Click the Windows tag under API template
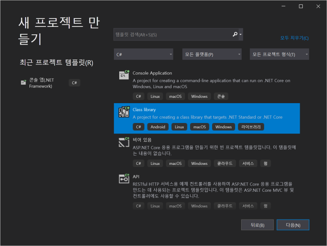The width and height of the screenshot is (327, 246). tap(199, 206)
